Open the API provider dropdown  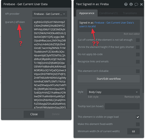(50, 14)
